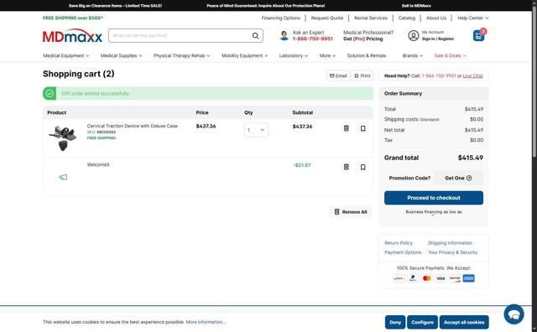This screenshot has height=332, width=537.
Task: Click Get One promotion code button
Action: 458,178
